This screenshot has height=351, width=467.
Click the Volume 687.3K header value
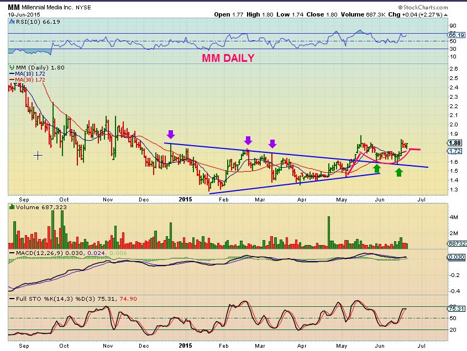click(363, 14)
